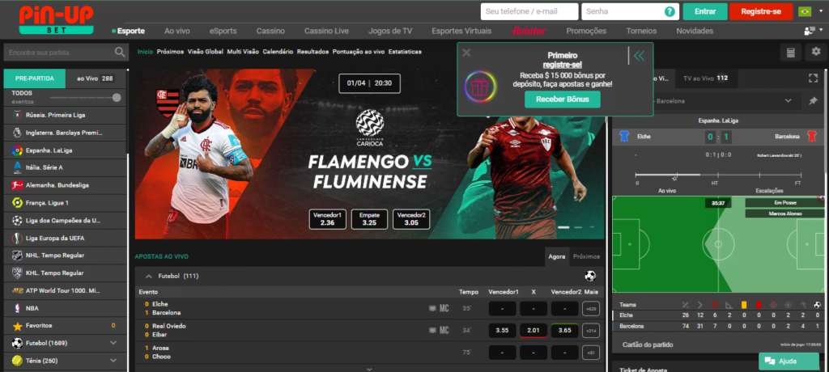Click the NBA league icon

(17, 308)
